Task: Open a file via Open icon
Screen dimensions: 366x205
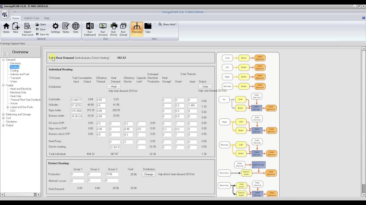Action: tap(41, 24)
